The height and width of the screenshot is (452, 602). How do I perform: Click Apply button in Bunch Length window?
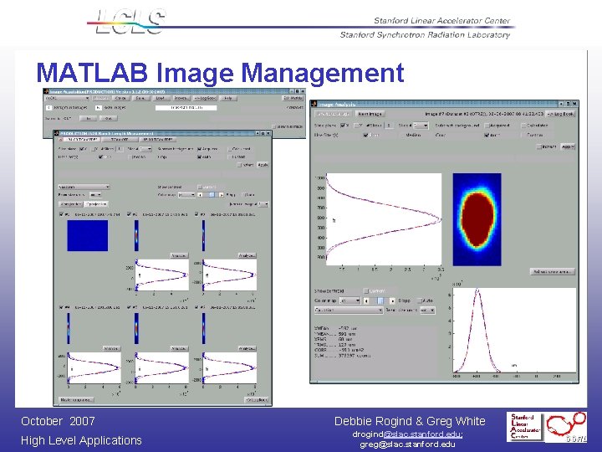click(263, 165)
